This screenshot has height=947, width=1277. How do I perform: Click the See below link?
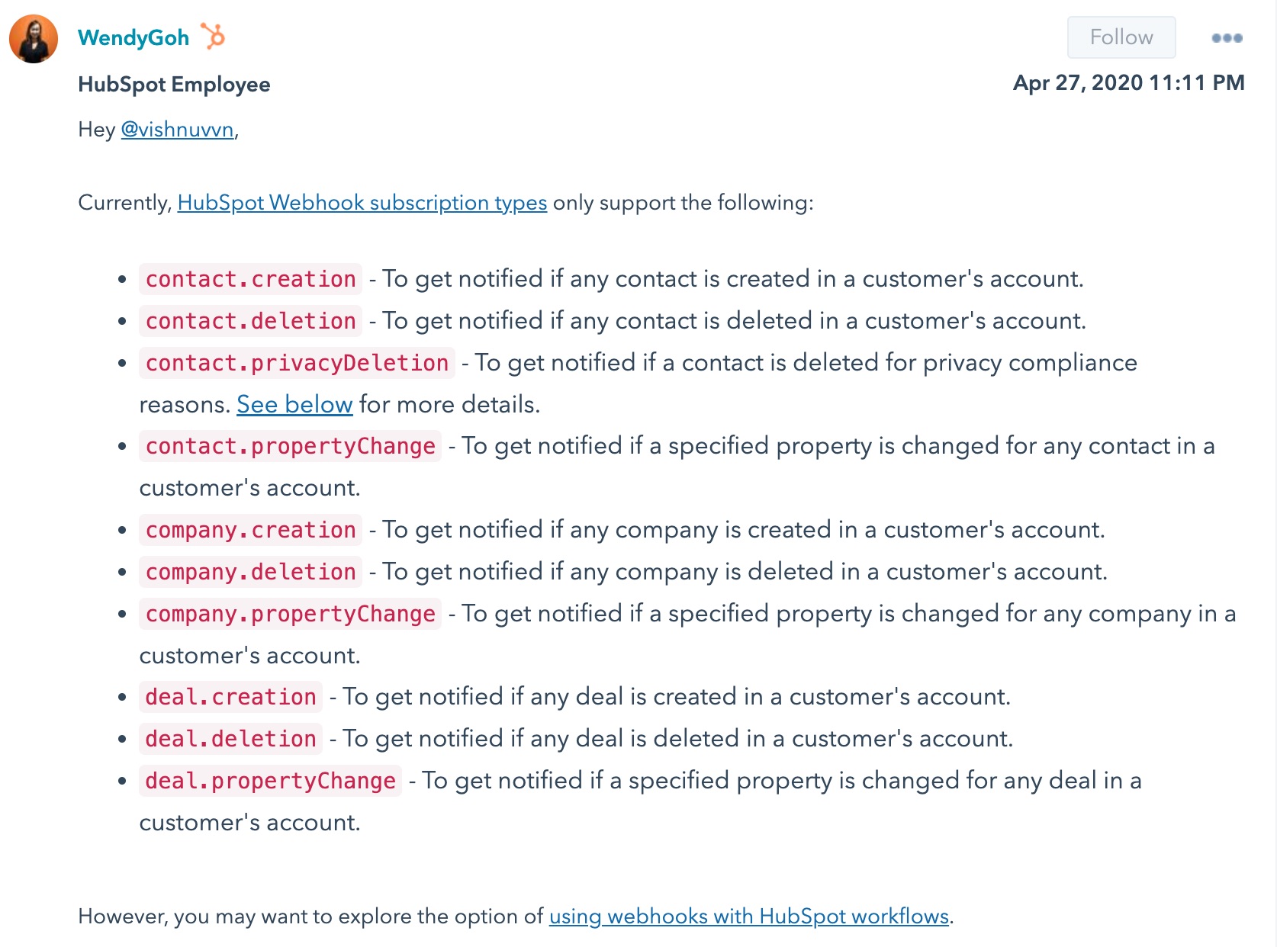click(294, 405)
